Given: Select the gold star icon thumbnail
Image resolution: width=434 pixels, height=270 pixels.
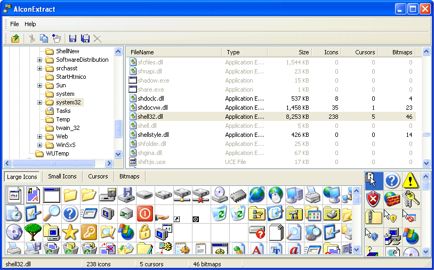Looking at the screenshot, I should click(70, 232).
